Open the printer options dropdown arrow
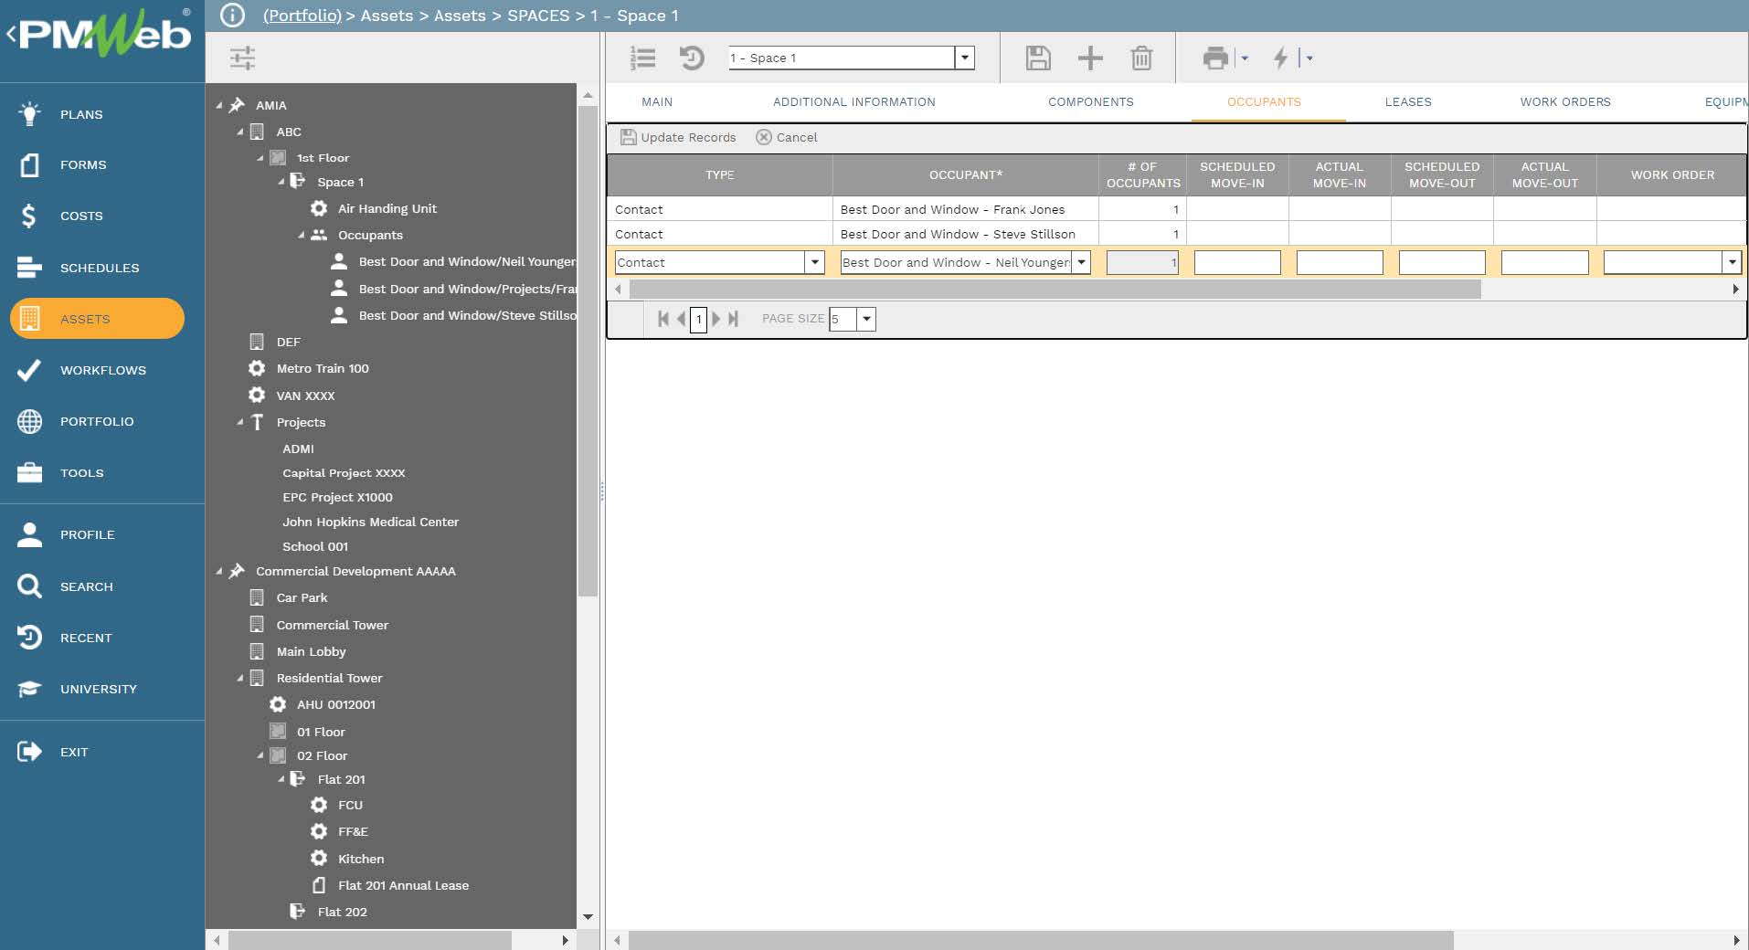The width and height of the screenshot is (1749, 950). pyautogui.click(x=1245, y=58)
